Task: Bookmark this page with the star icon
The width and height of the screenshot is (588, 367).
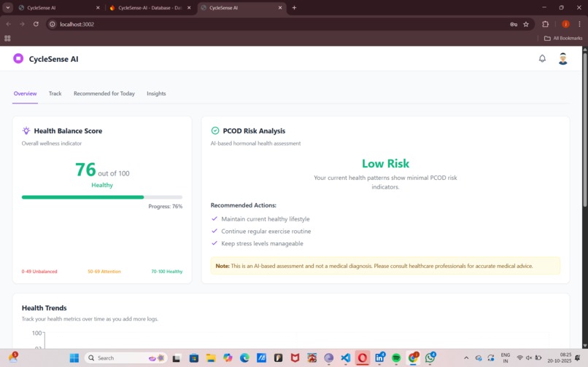Action: point(526,24)
